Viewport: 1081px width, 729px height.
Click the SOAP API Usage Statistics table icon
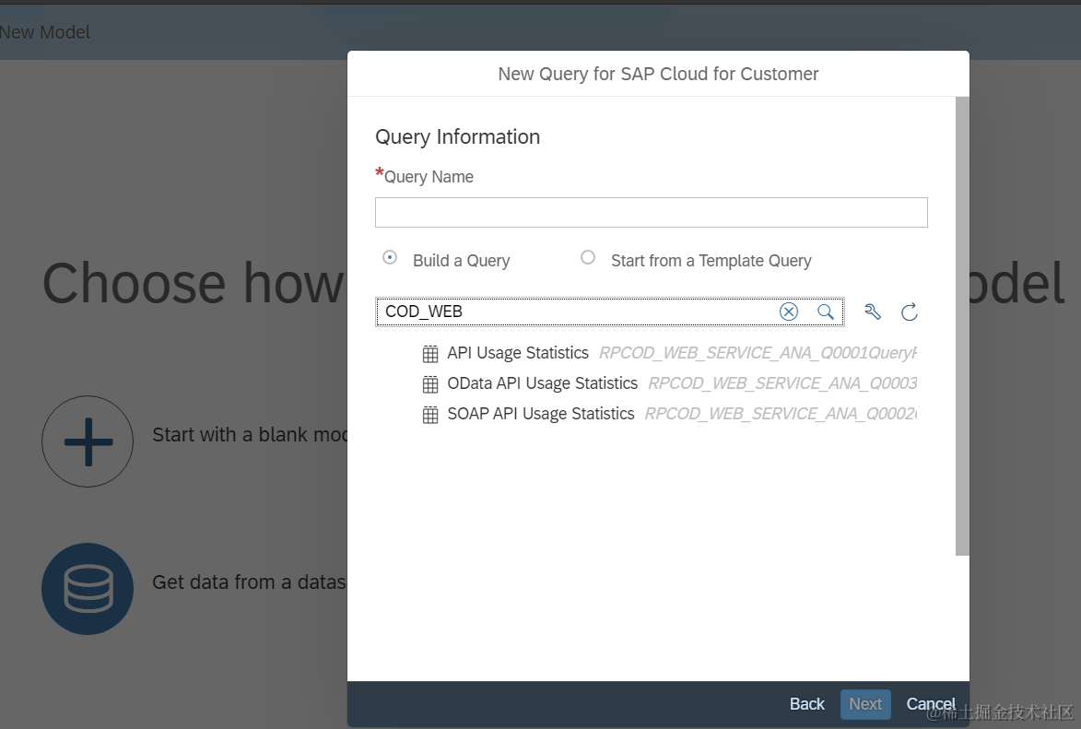430,415
